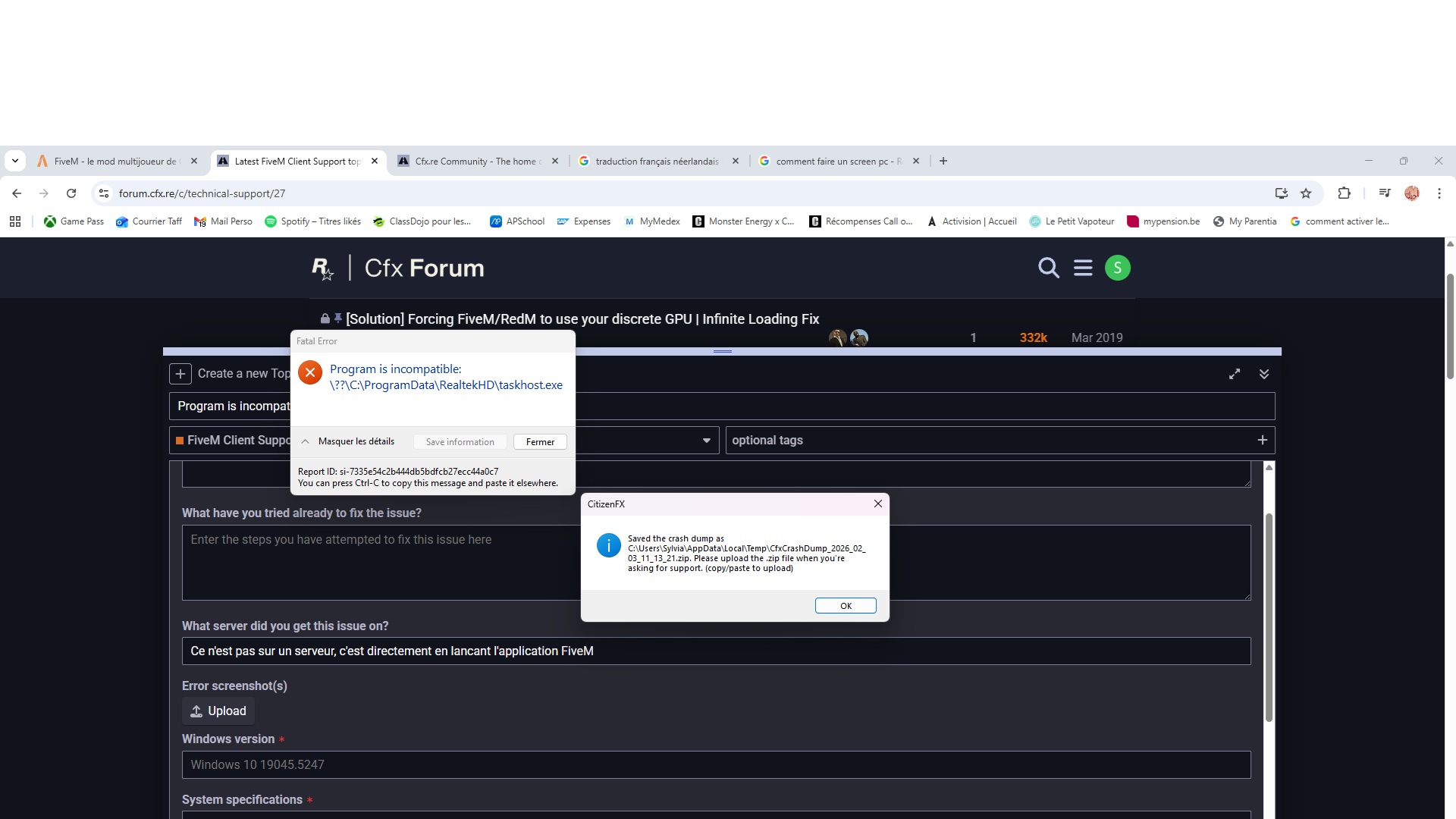Bookmark this page with the star icon
Image resolution: width=1456 pixels, height=819 pixels.
coord(1306,193)
